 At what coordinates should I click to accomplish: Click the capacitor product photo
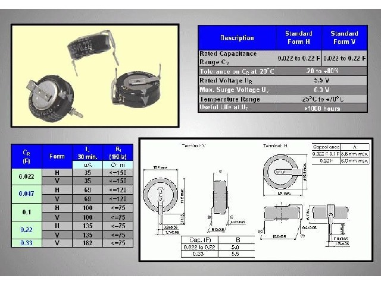(x=95, y=75)
